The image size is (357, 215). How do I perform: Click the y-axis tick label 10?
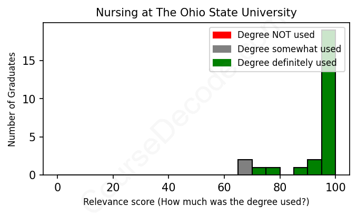click(x=31, y=99)
